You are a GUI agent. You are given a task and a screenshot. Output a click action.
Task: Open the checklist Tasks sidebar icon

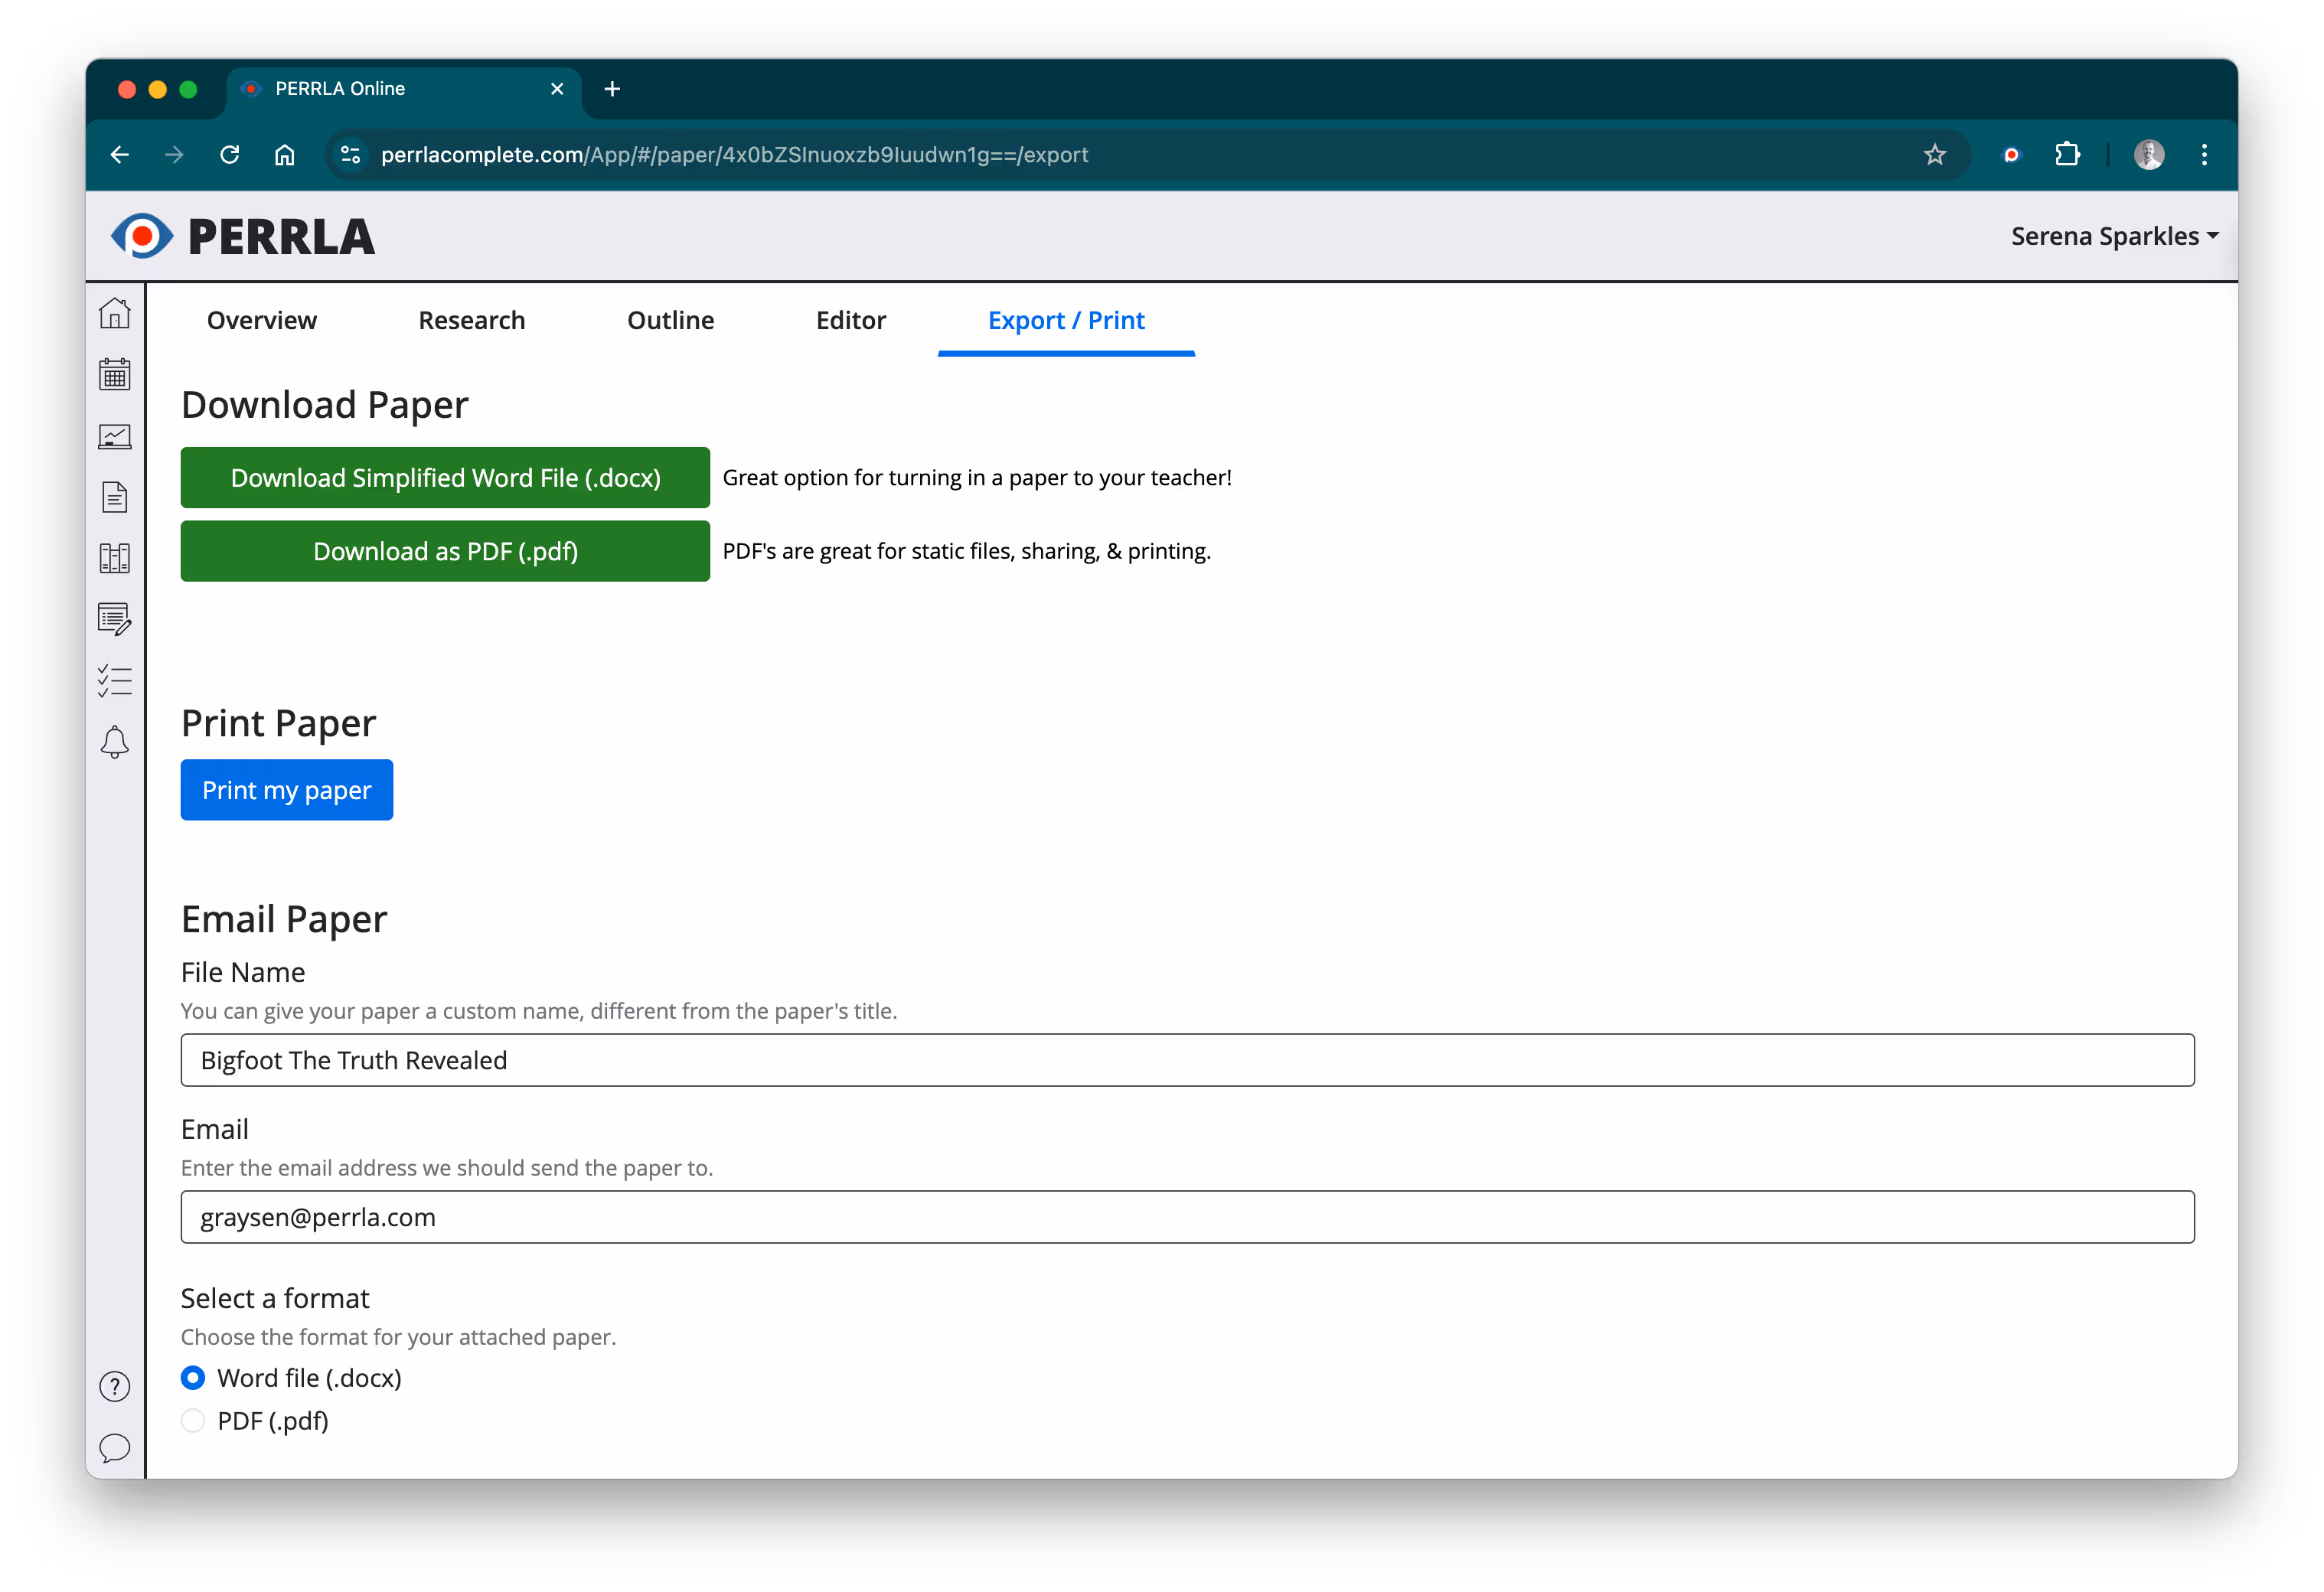(115, 681)
